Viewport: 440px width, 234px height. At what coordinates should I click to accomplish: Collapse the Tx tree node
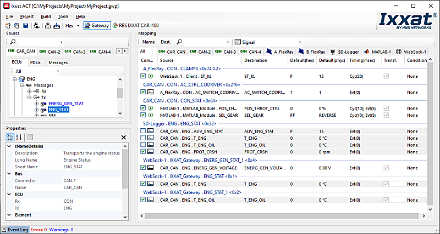29,97
